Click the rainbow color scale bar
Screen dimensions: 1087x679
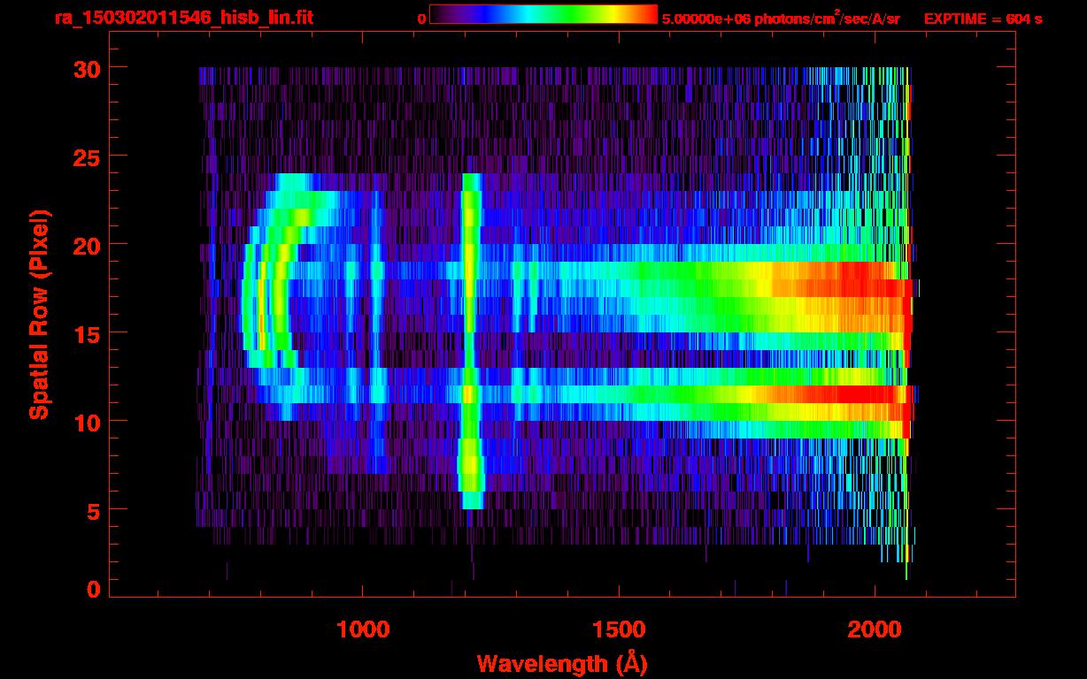(543, 14)
